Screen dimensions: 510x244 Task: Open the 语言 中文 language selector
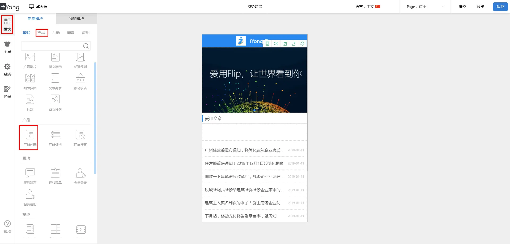368,7
